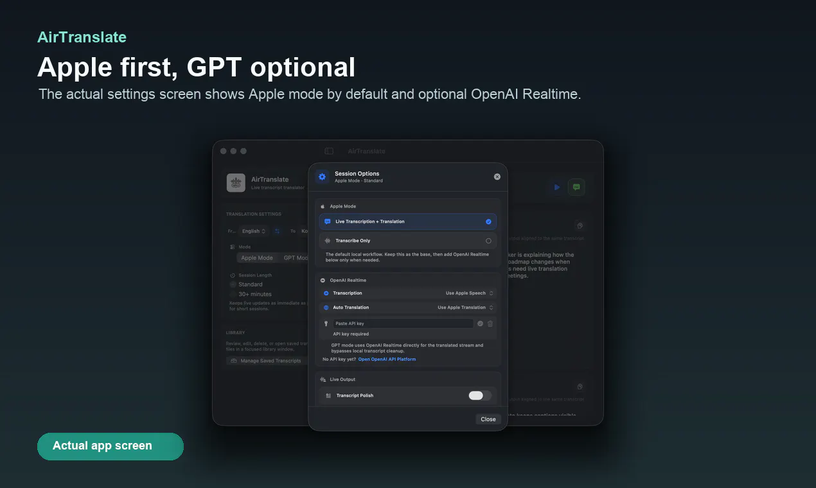Click the waveform icon next to Transcribe Only

(x=328, y=241)
